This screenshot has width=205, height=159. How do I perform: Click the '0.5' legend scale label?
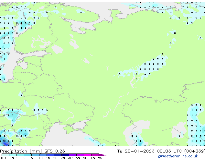coord(11,158)
